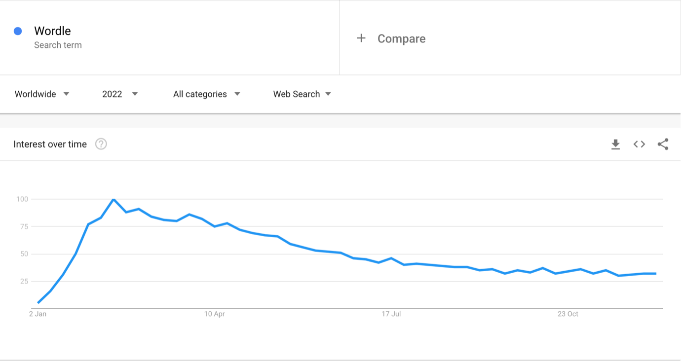Click the blue Wordle color dot
This screenshot has width=683, height=363.
coord(18,31)
